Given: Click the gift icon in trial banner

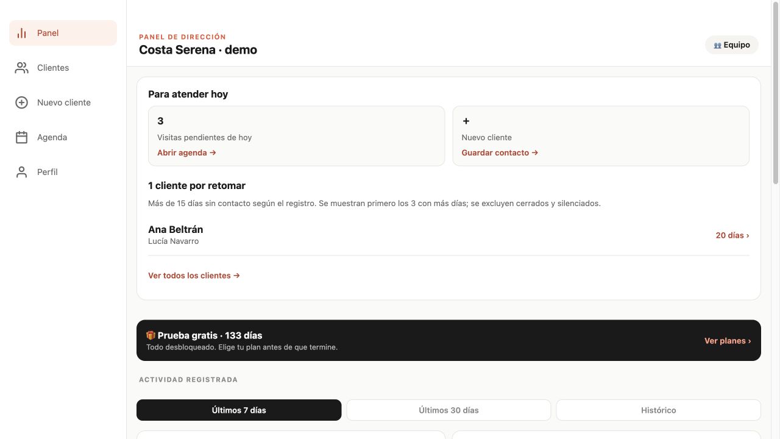Looking at the screenshot, I should click(x=151, y=335).
